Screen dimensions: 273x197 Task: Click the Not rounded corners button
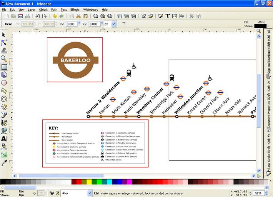[123, 24]
